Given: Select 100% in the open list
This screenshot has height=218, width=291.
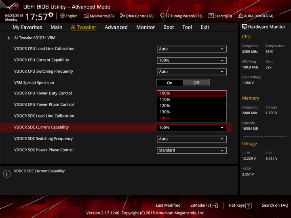Looking at the screenshot, I should pos(192,93).
